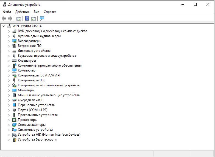Click the Дисковые устройства drive icon
215x157 pixels.
tap(14, 51)
